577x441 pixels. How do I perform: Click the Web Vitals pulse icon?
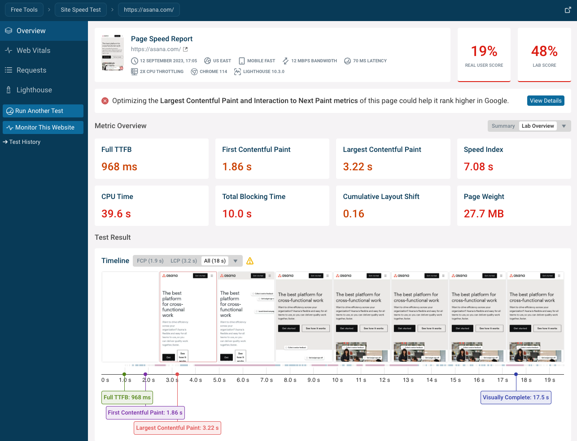point(9,50)
